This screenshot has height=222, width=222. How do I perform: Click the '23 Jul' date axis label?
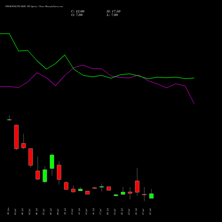[129, 212]
